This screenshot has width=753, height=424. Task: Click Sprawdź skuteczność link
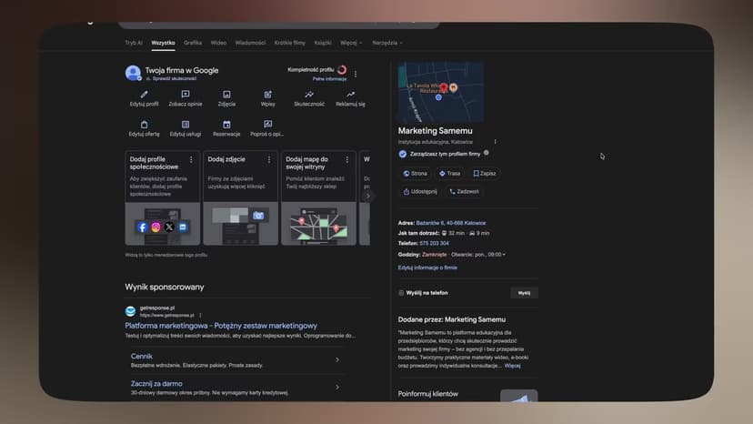pos(175,78)
